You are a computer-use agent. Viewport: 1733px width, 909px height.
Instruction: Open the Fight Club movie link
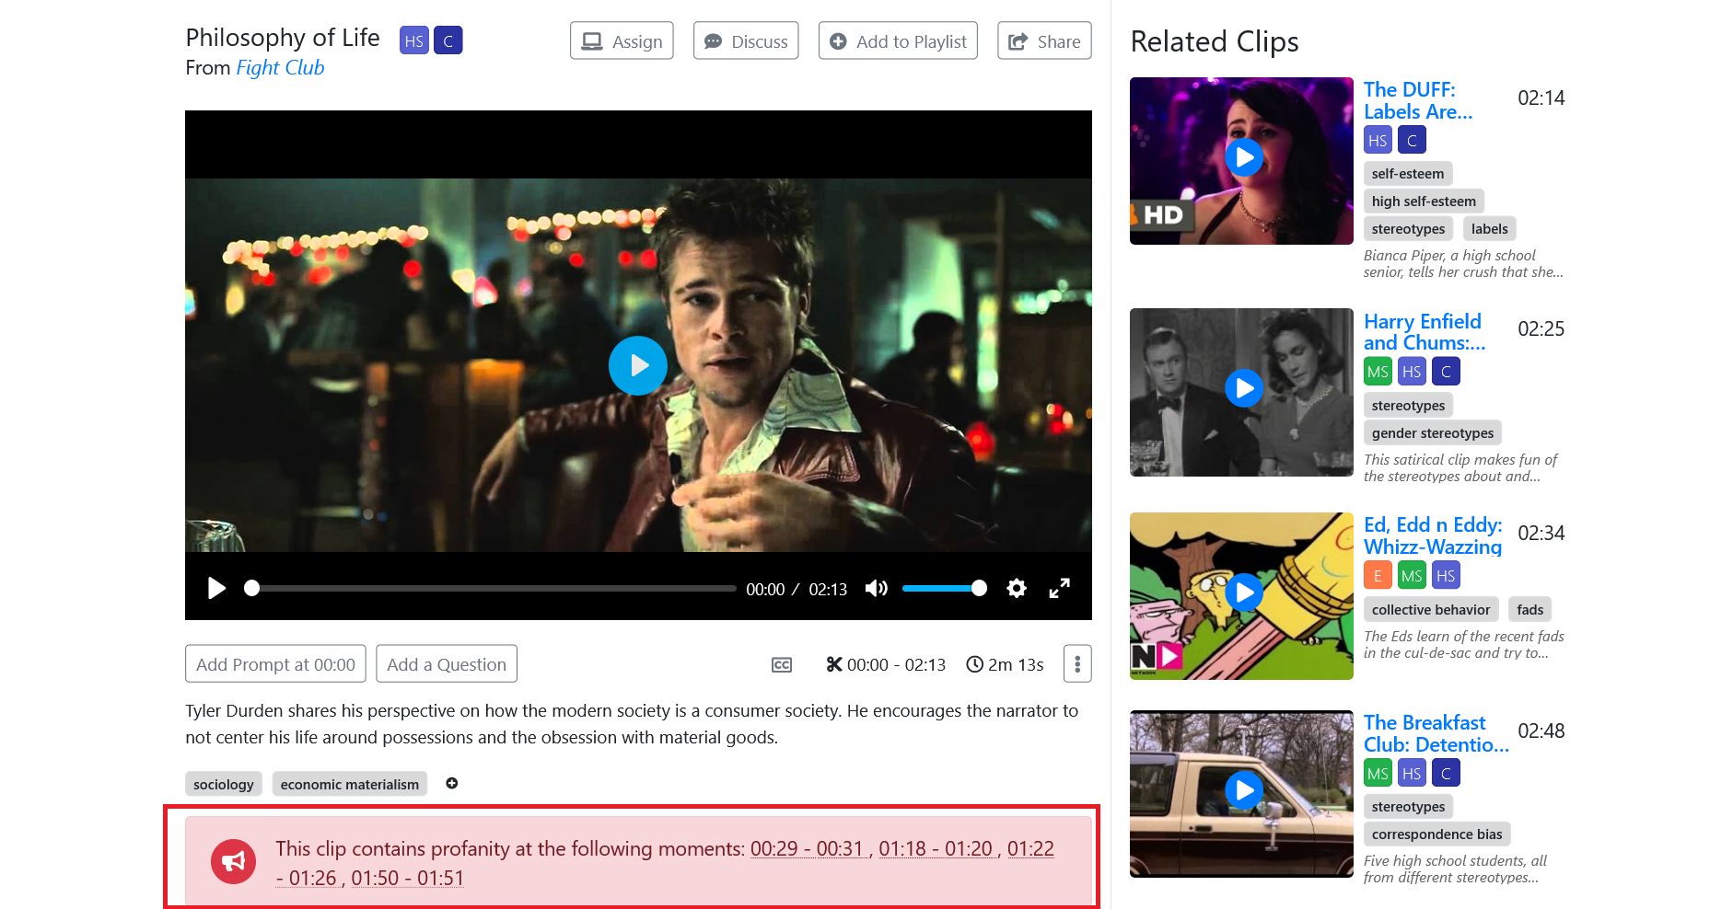280,68
